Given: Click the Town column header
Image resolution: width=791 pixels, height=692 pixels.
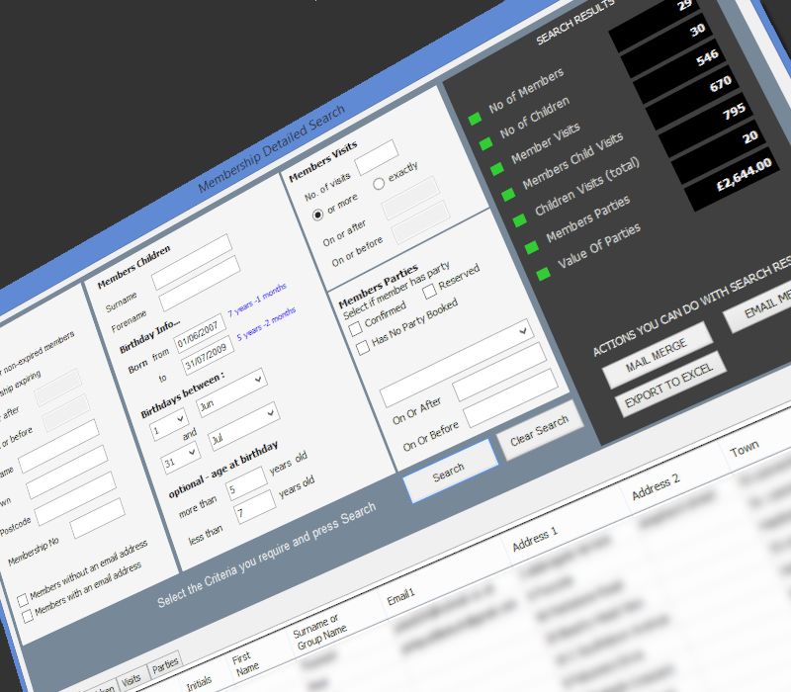Looking at the screenshot, I should pyautogui.click(x=745, y=448).
